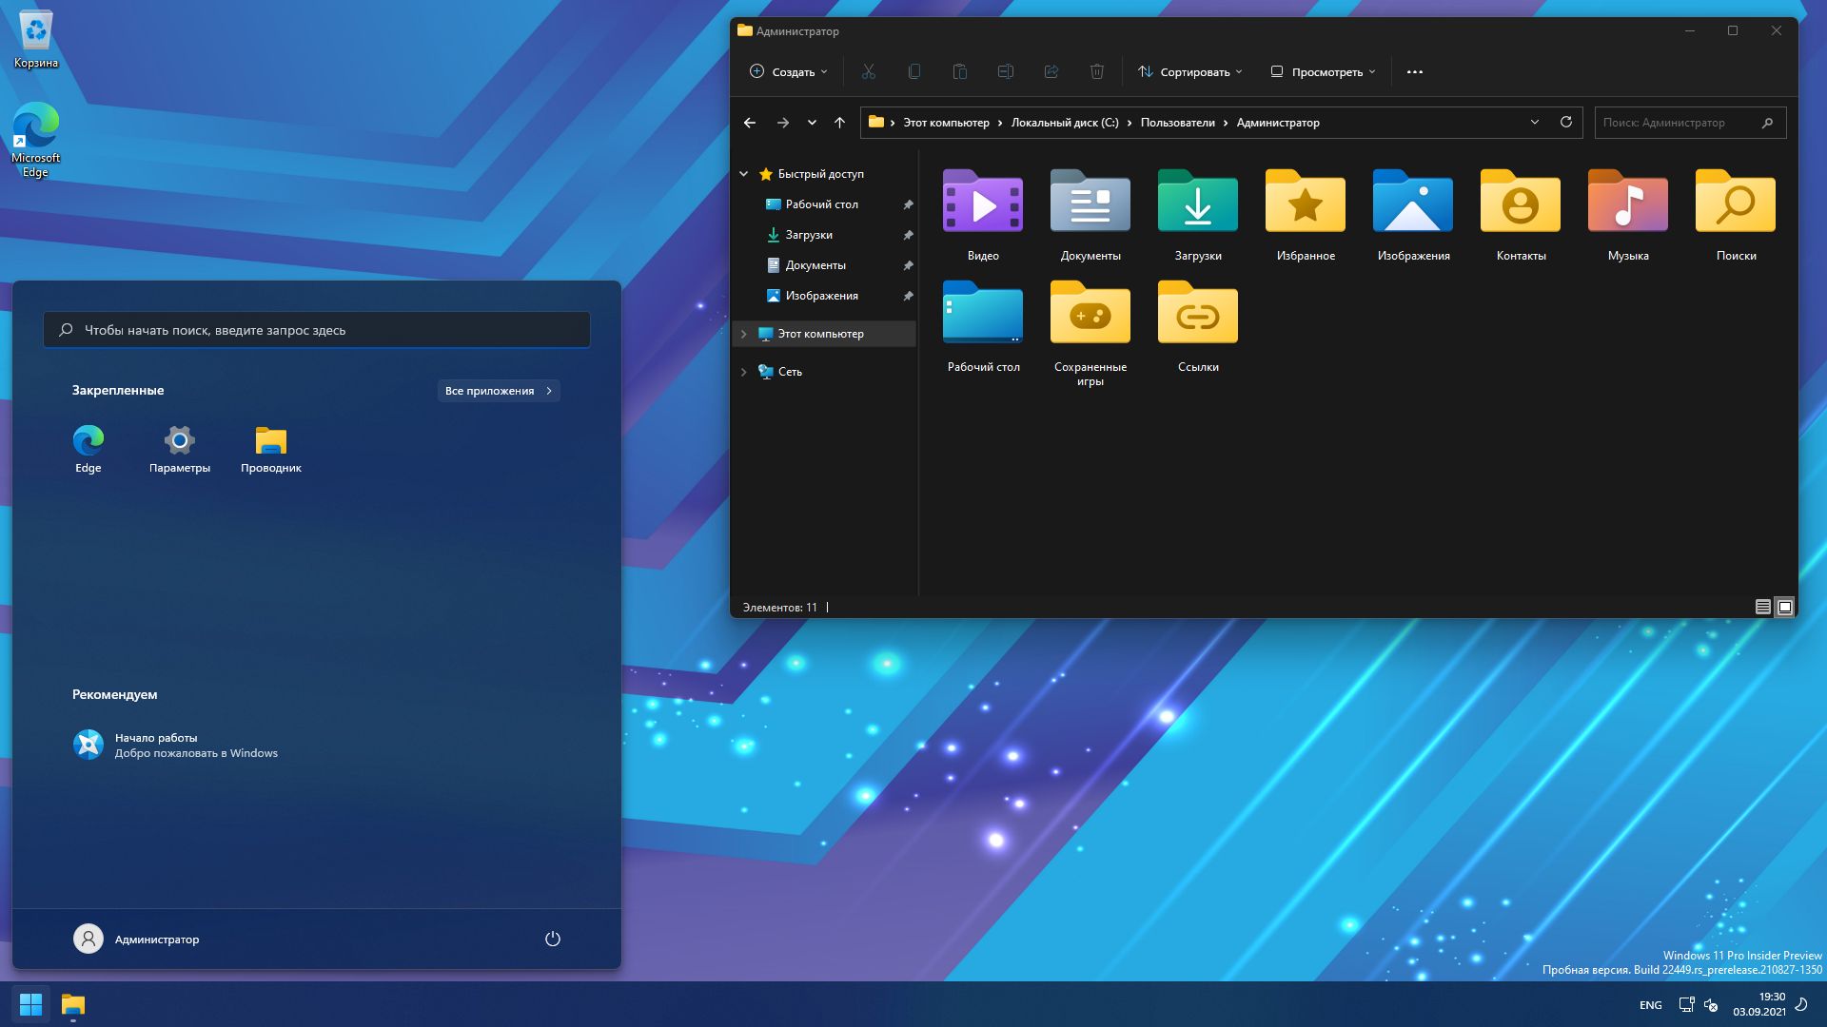Viewport: 1827px width, 1027px height.
Task: Open the Видео folder
Action: coord(982,214)
